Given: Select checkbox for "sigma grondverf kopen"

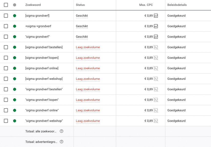Looking at the screenshot, I should pos(6,100).
